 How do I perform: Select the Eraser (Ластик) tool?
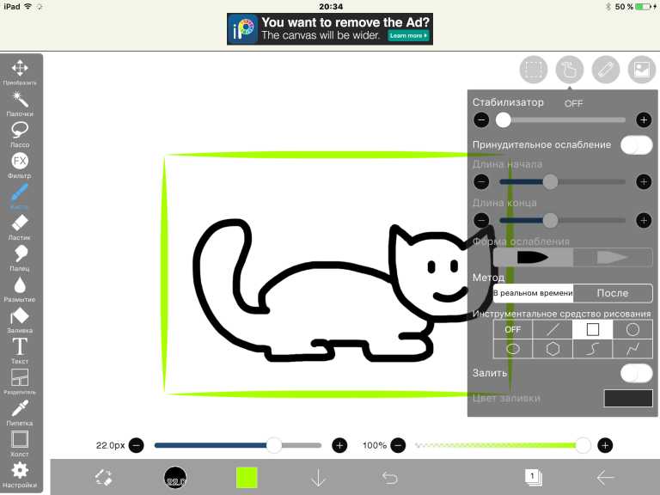pyautogui.click(x=20, y=227)
